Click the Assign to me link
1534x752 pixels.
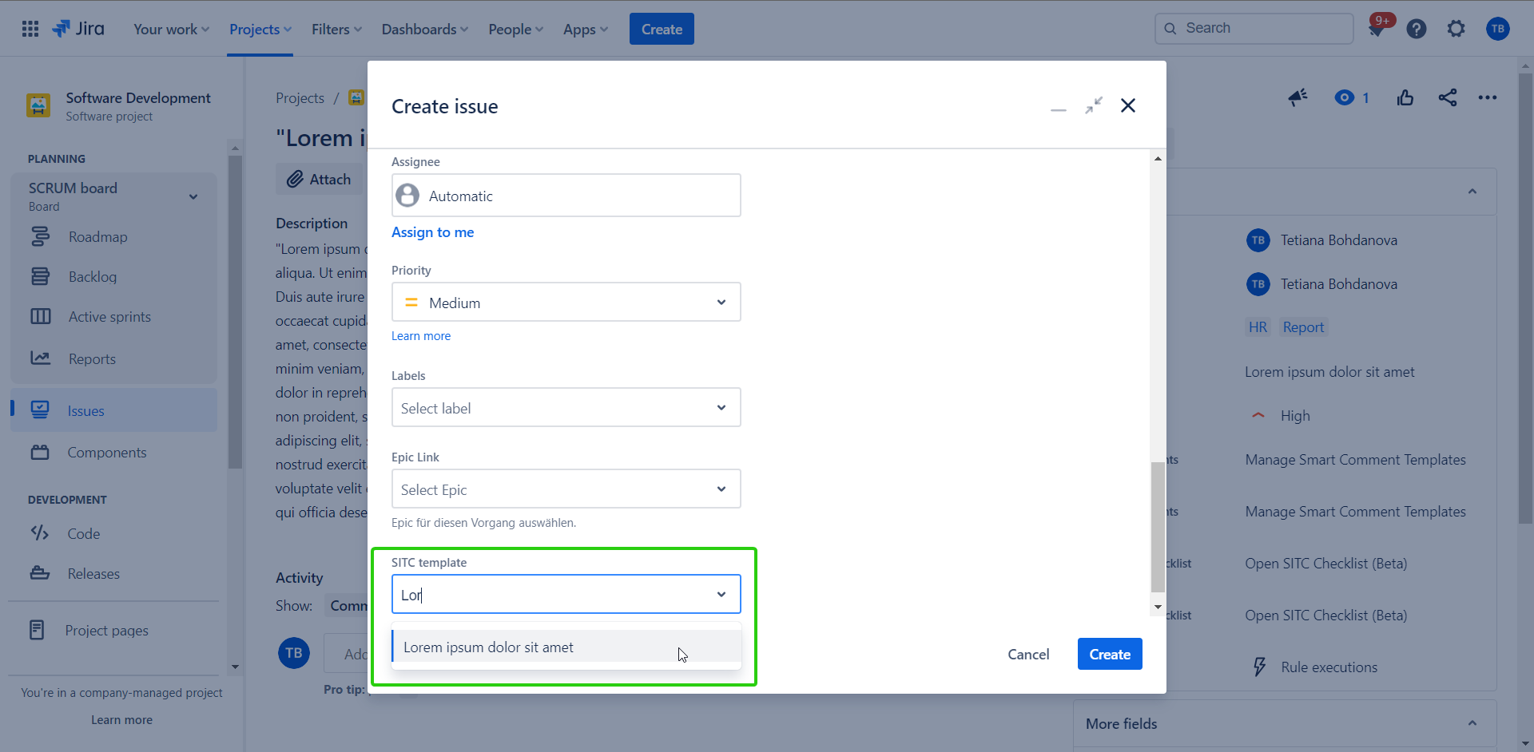(x=432, y=232)
